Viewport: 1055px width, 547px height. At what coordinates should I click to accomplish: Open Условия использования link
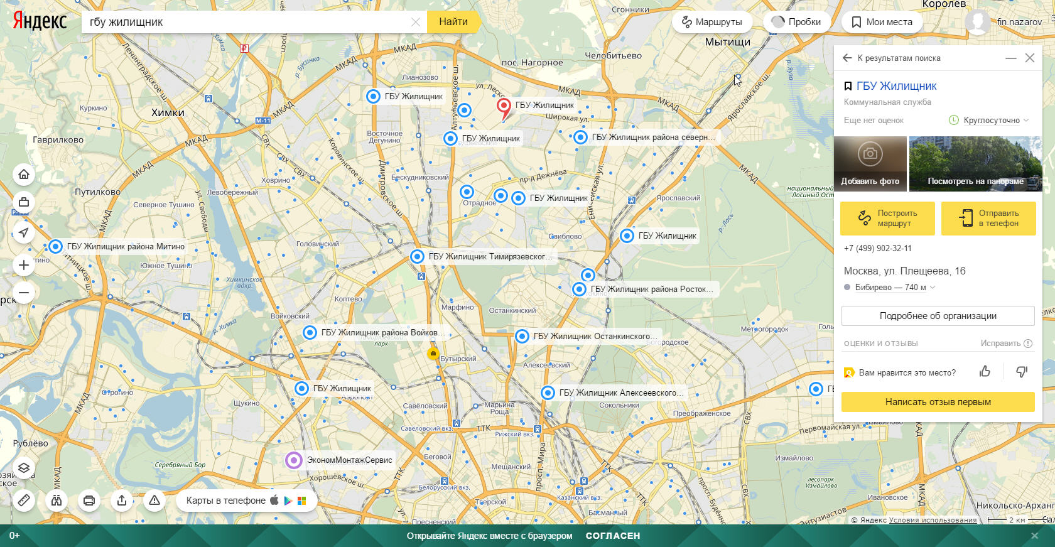pyautogui.click(x=933, y=520)
